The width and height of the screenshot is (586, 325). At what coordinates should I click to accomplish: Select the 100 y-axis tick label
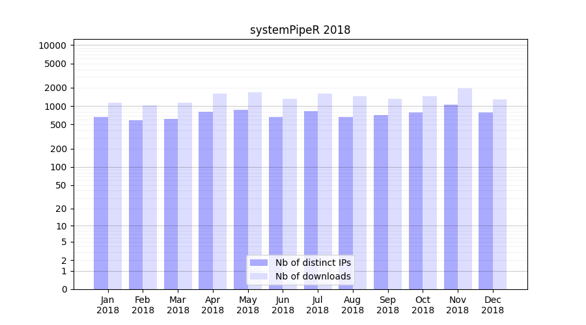coord(59,167)
